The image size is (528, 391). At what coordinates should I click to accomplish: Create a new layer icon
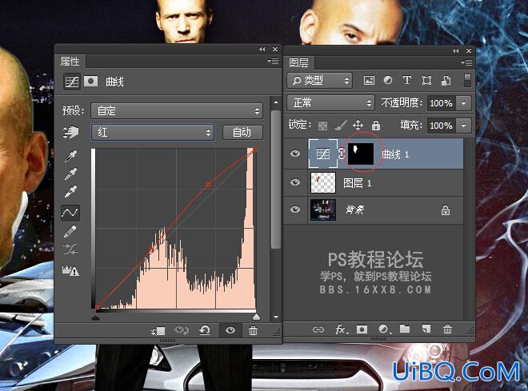click(426, 329)
